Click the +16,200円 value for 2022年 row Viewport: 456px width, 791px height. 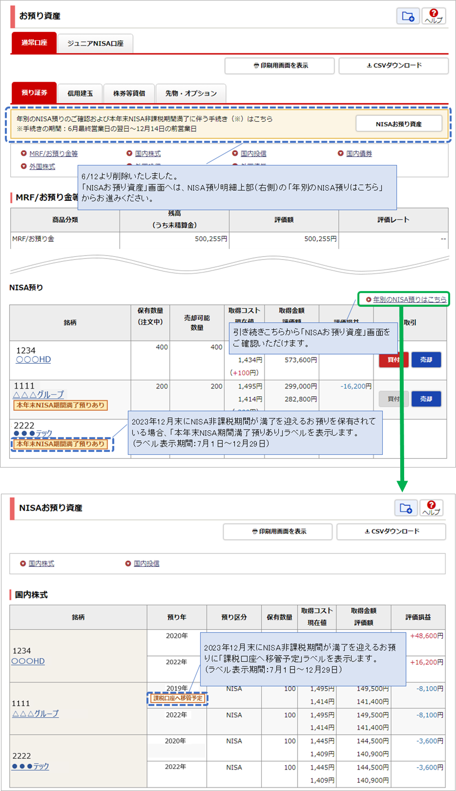(x=426, y=662)
